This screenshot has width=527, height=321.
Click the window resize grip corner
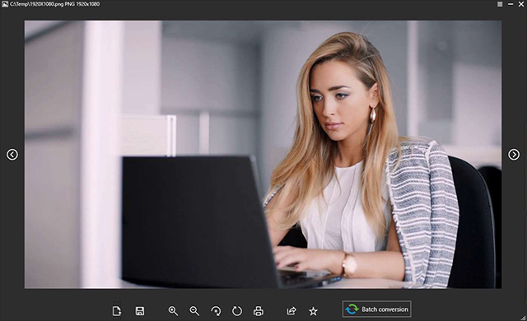coord(524,318)
